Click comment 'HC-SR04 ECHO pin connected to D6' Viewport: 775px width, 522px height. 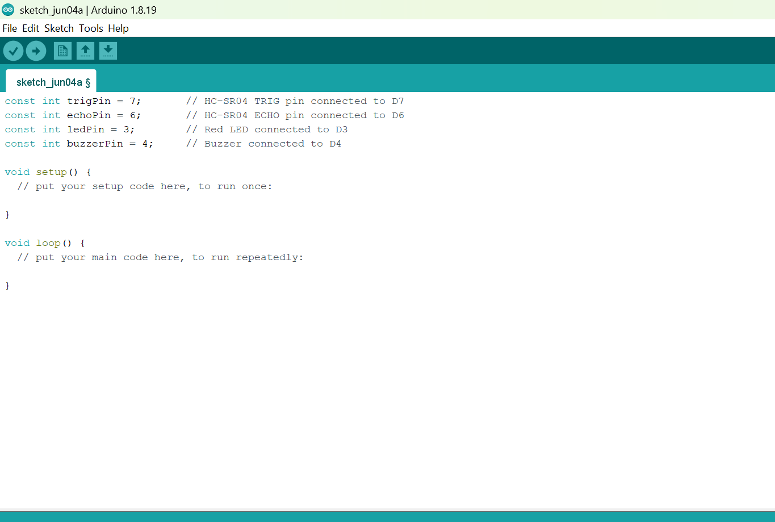[295, 115]
